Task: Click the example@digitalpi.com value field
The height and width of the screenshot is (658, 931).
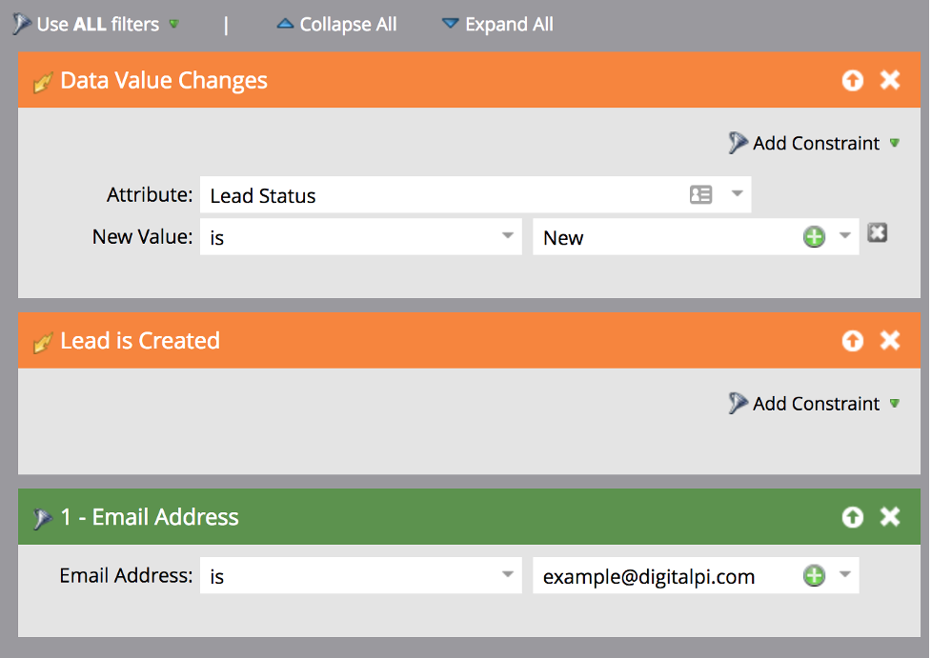Action: pyautogui.click(x=658, y=576)
